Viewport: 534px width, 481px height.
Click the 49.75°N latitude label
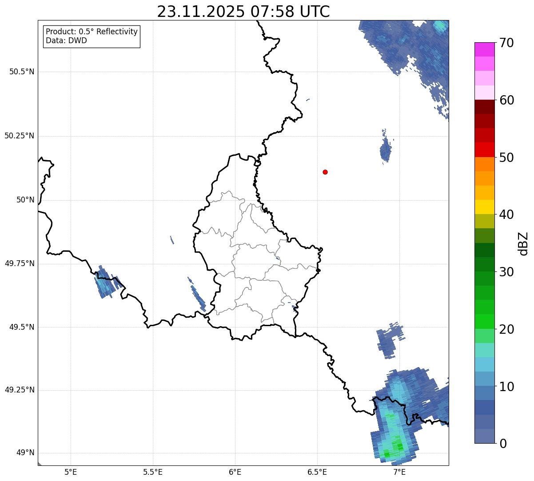pos(20,263)
